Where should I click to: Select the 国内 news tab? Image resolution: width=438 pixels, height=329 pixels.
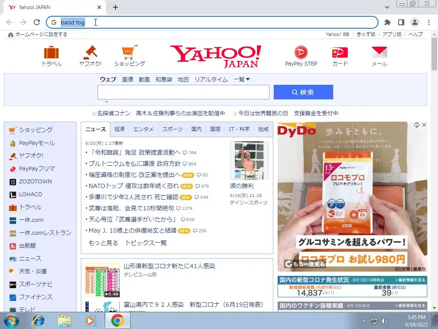(196, 129)
